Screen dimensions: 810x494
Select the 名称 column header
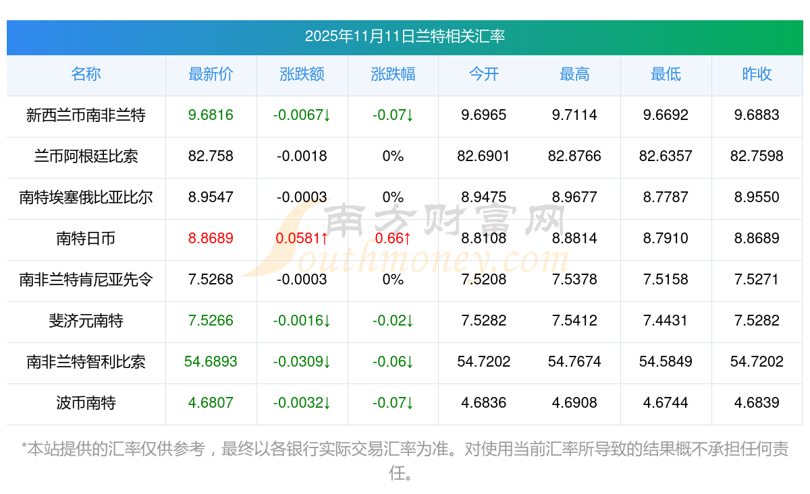click(x=86, y=75)
